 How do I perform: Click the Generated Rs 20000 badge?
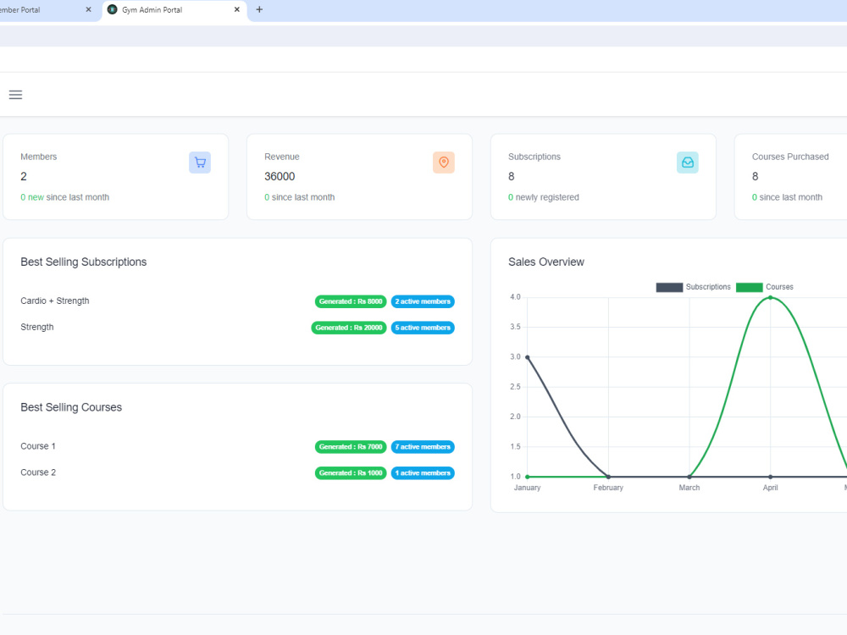[x=349, y=328]
